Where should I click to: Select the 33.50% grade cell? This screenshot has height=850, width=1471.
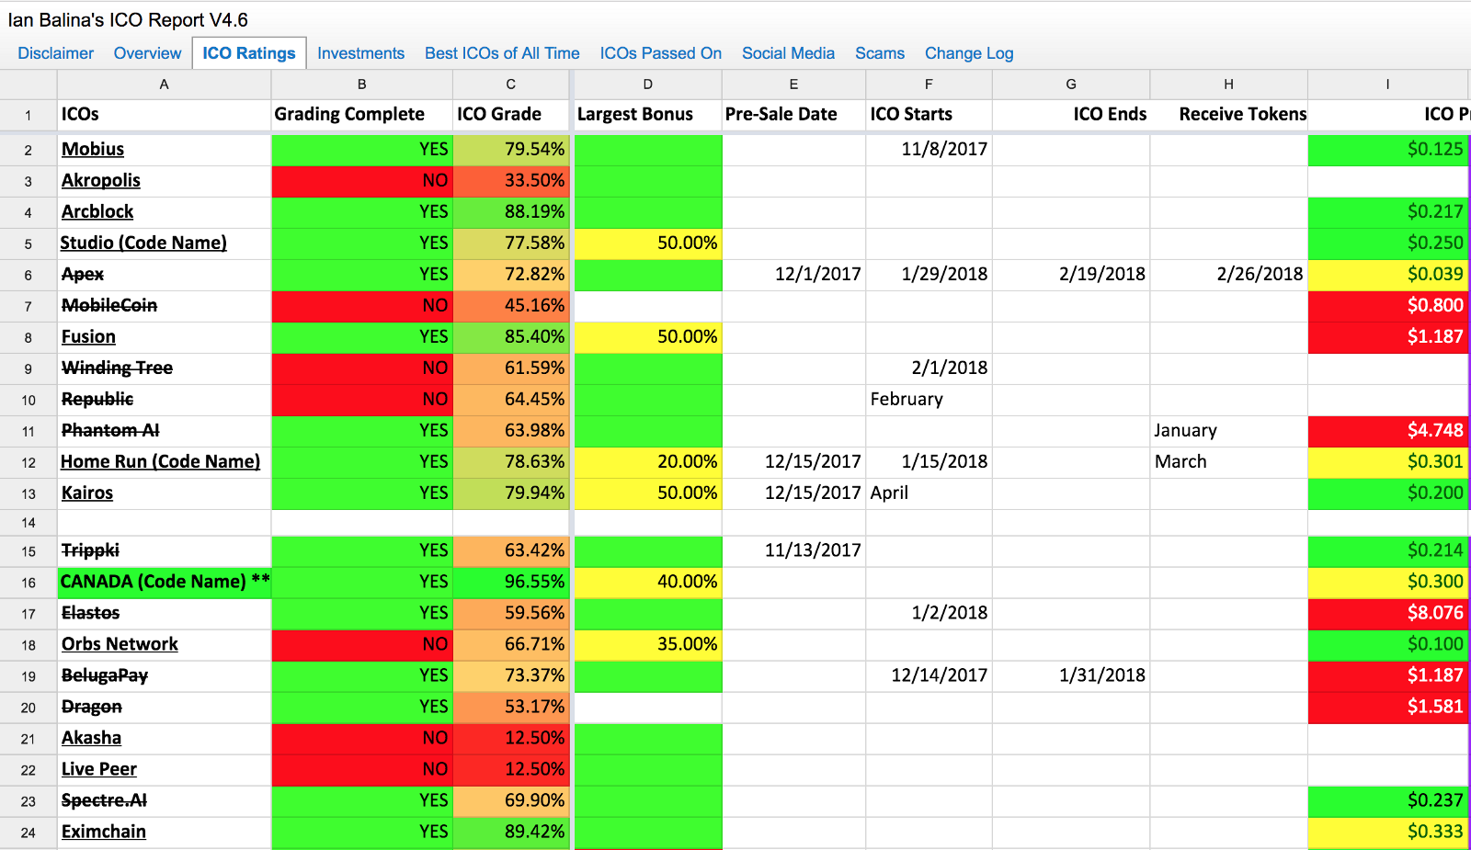point(511,180)
